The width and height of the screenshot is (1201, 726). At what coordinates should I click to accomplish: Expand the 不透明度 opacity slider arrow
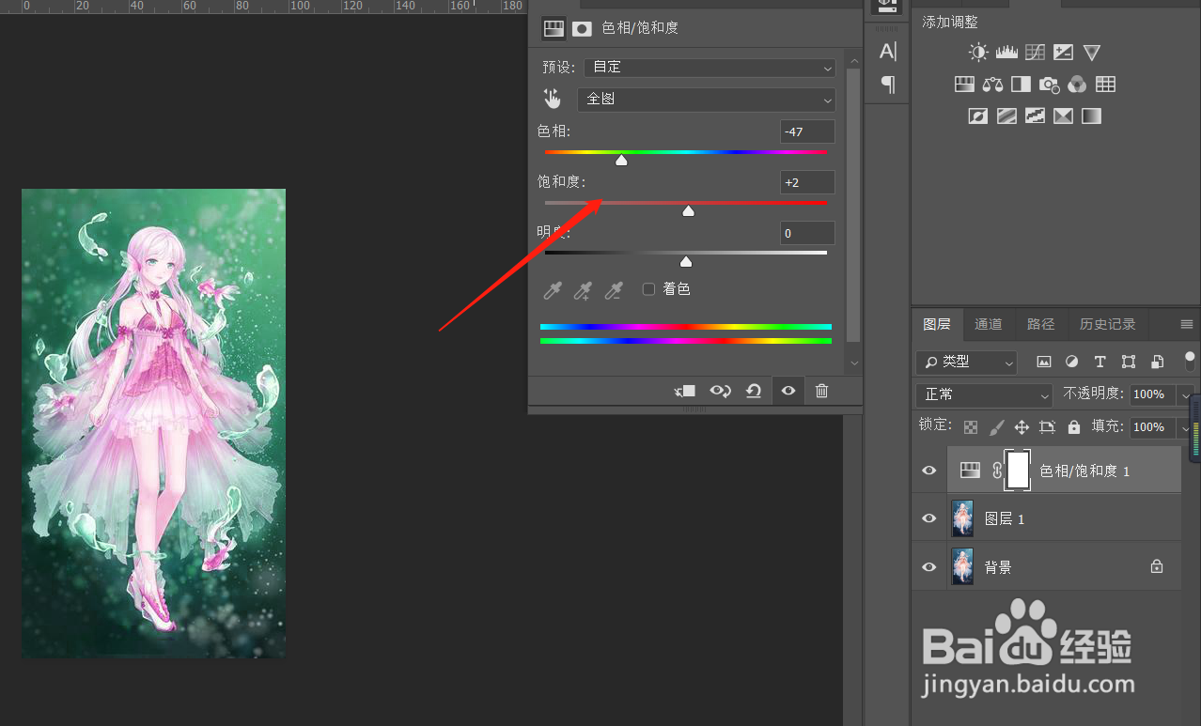[x=1185, y=394]
